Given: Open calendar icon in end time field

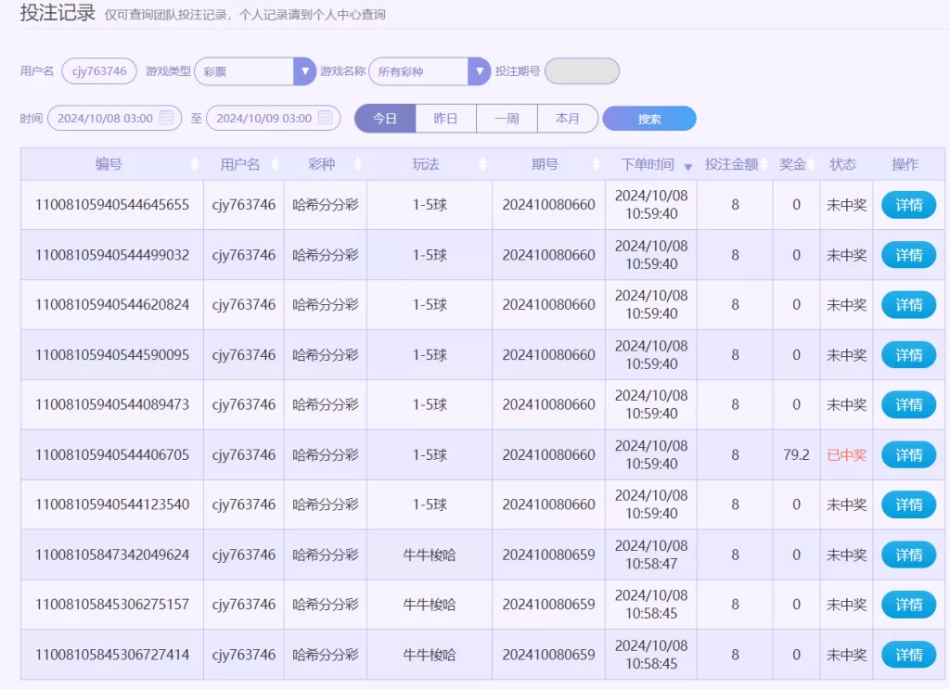Looking at the screenshot, I should [x=326, y=118].
